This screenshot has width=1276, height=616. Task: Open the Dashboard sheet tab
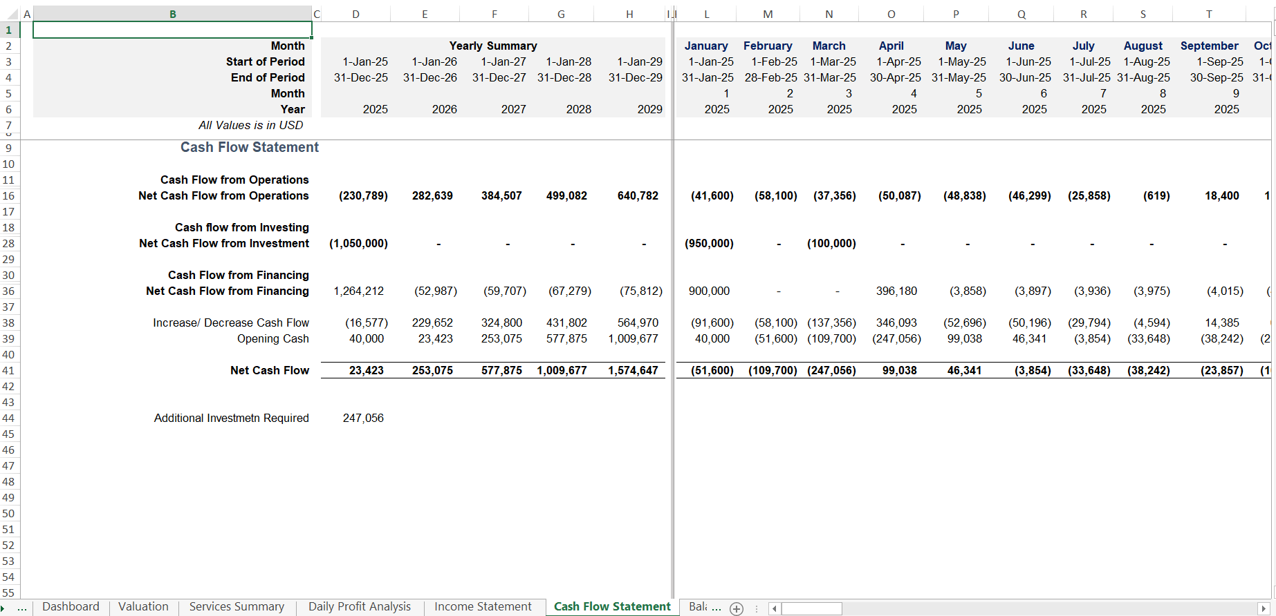[71, 607]
